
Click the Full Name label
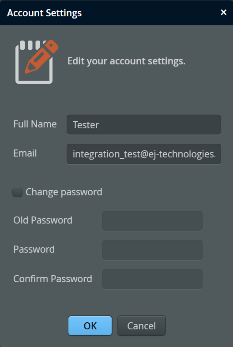[x=35, y=124]
